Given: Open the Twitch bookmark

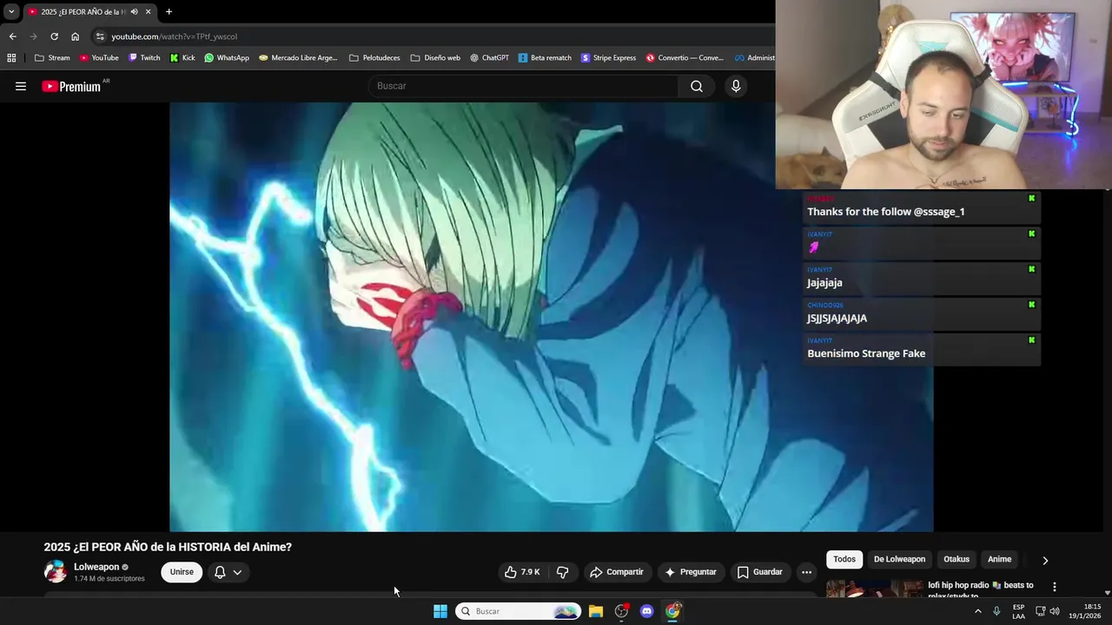Looking at the screenshot, I should coord(144,58).
